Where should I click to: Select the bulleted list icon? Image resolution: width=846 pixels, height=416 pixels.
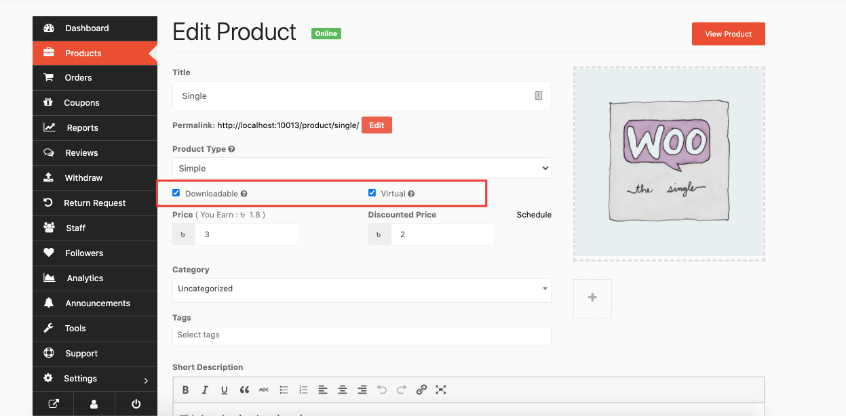coord(284,390)
